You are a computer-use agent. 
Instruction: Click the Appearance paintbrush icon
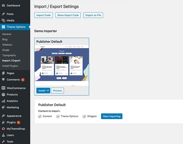[3, 116]
